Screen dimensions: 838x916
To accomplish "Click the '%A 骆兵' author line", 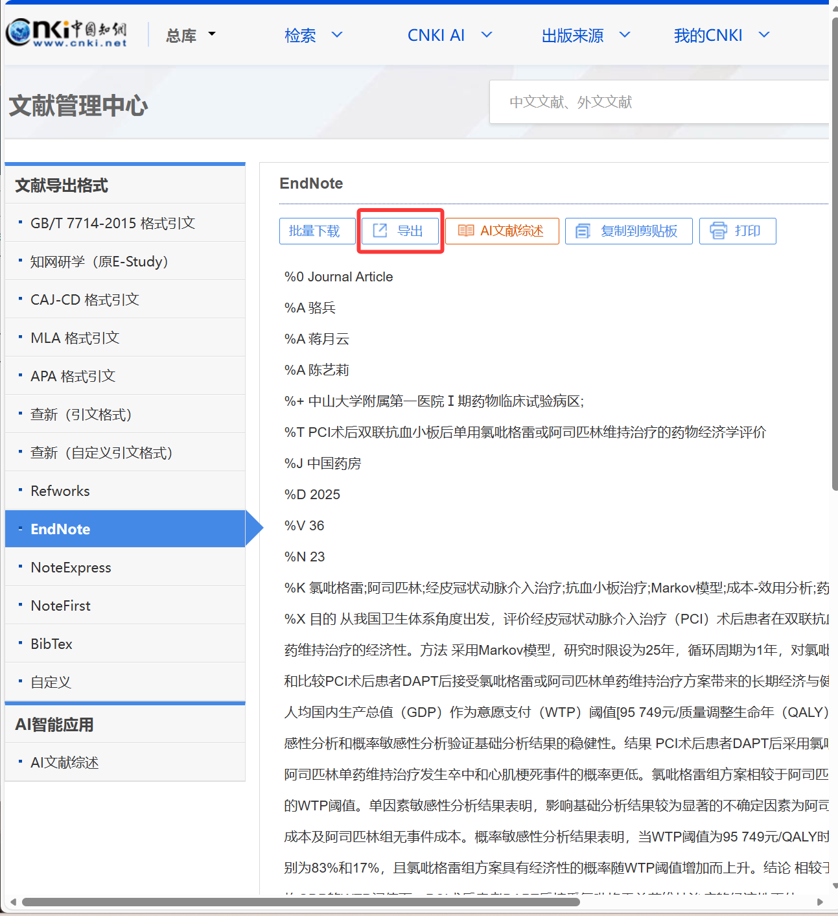I will (x=310, y=308).
